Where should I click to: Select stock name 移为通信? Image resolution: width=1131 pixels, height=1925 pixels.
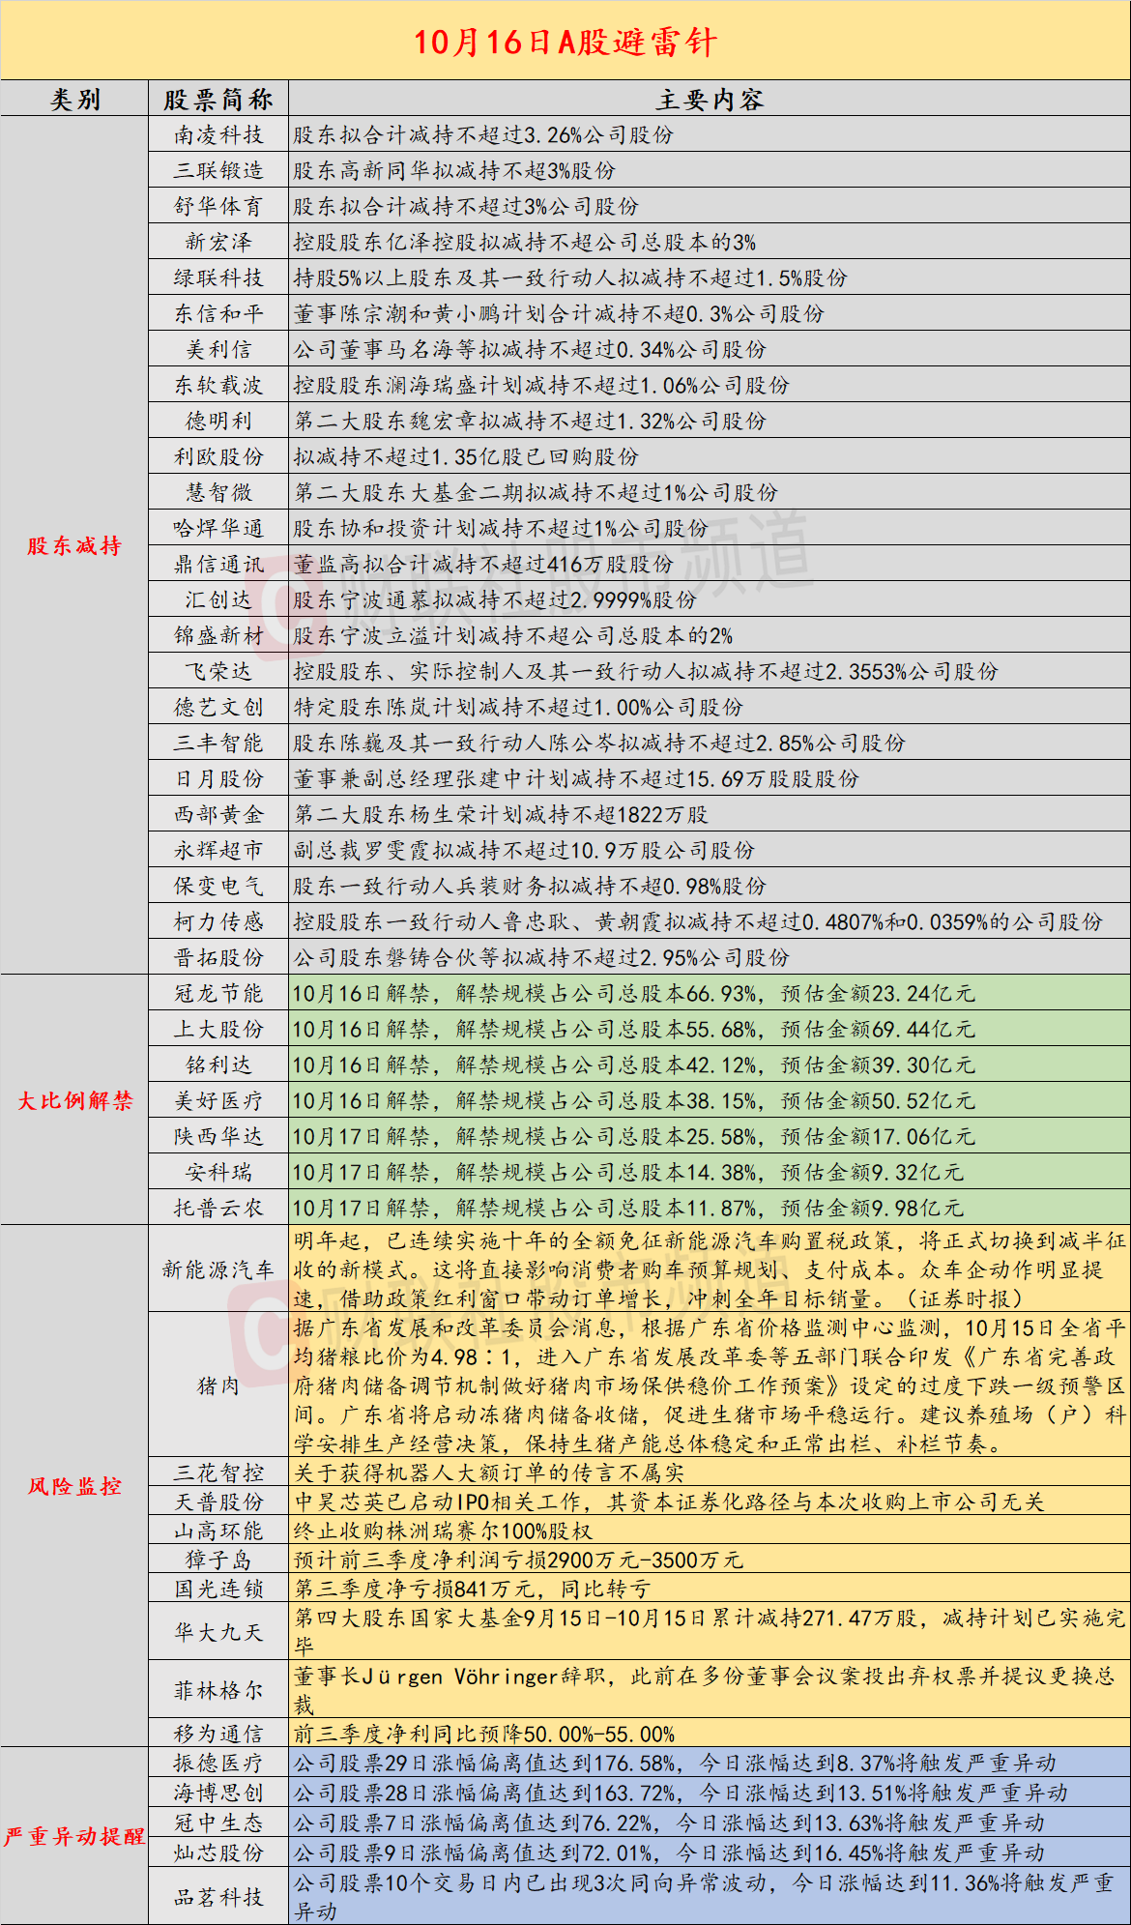218,1734
